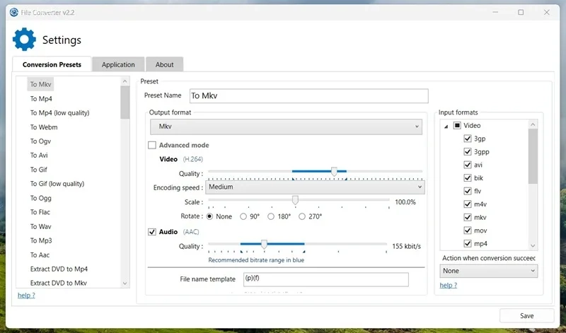Viewport: 566px width, 333px height.
Task: Uncheck the mov input format
Action: pos(468,230)
